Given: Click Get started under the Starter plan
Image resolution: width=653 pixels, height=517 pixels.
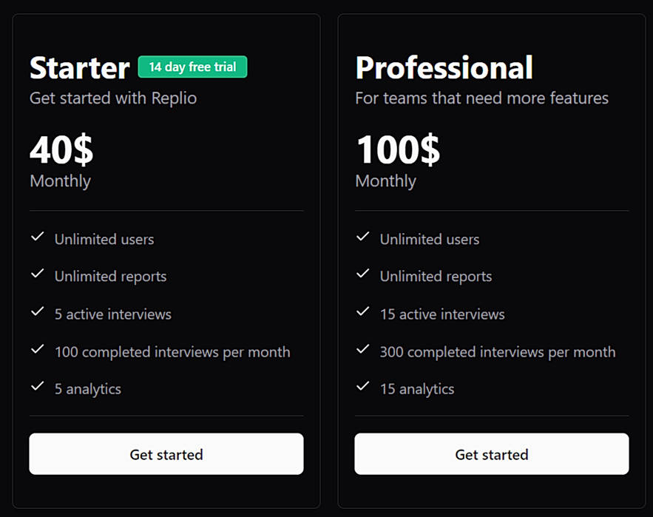Looking at the screenshot, I should coord(166,454).
